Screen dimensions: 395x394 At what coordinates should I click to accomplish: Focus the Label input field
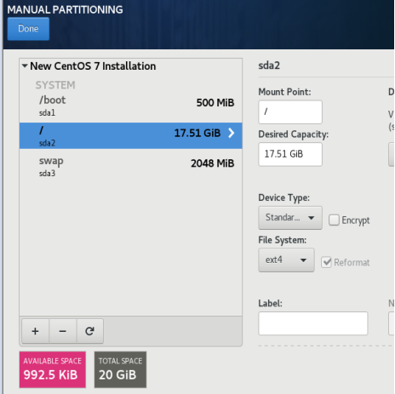[313, 323]
